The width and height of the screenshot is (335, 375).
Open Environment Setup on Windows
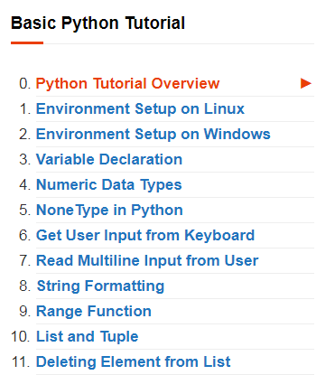pyautogui.click(x=154, y=134)
